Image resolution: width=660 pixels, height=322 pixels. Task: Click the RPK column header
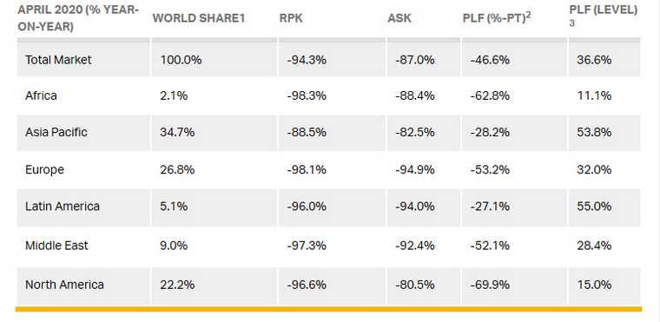click(291, 18)
